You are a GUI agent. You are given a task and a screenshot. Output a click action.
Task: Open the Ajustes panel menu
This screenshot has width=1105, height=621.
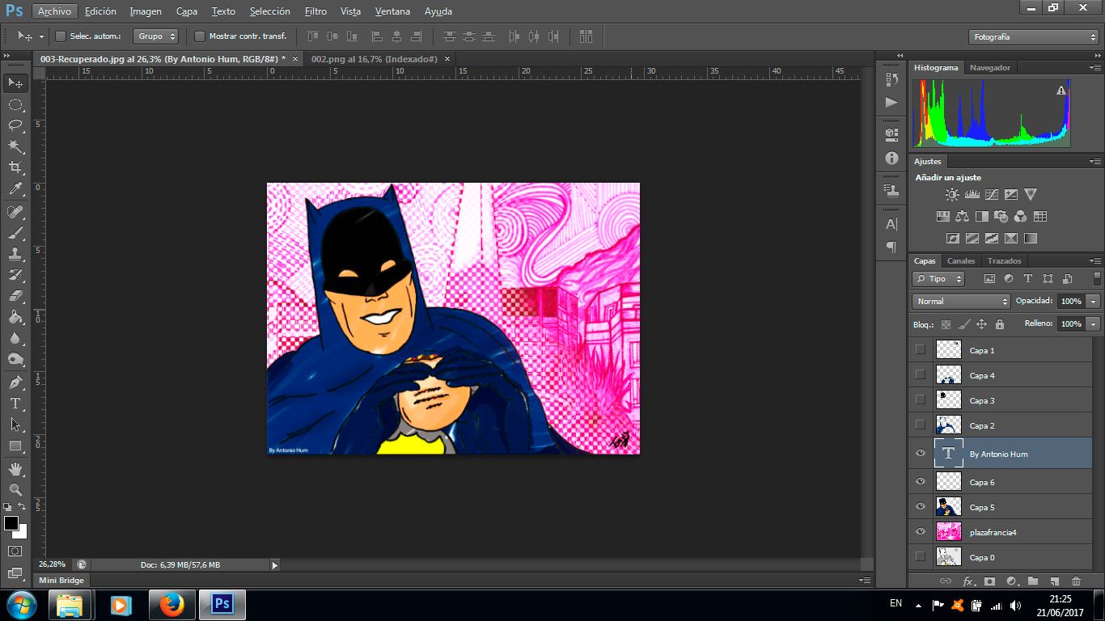1094,162
